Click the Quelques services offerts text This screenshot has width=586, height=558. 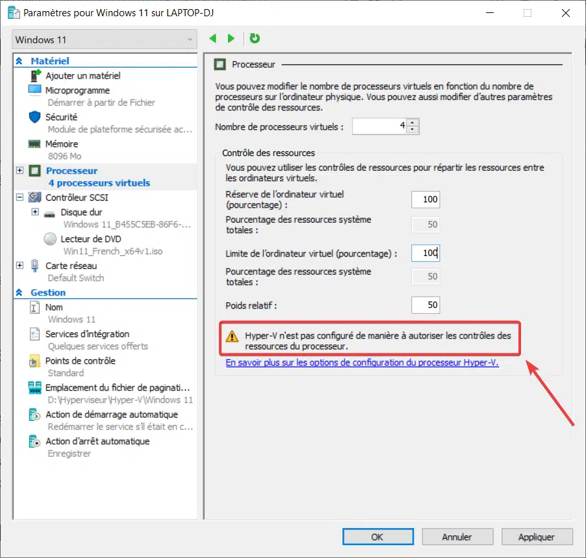pyautogui.click(x=98, y=346)
